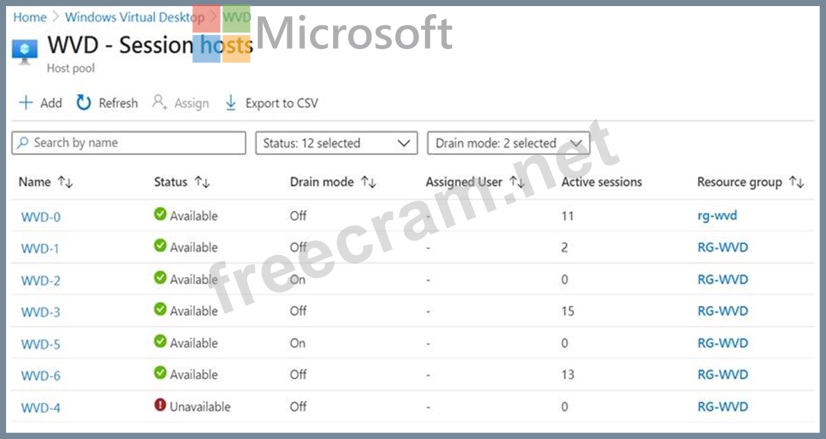Click the Refresh circular arrow icon
The width and height of the screenshot is (826, 439).
(83, 103)
